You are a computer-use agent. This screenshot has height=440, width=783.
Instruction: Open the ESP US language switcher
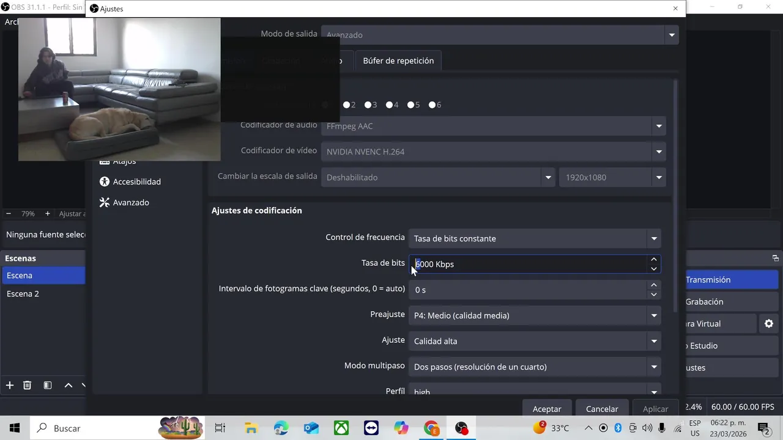(x=695, y=428)
